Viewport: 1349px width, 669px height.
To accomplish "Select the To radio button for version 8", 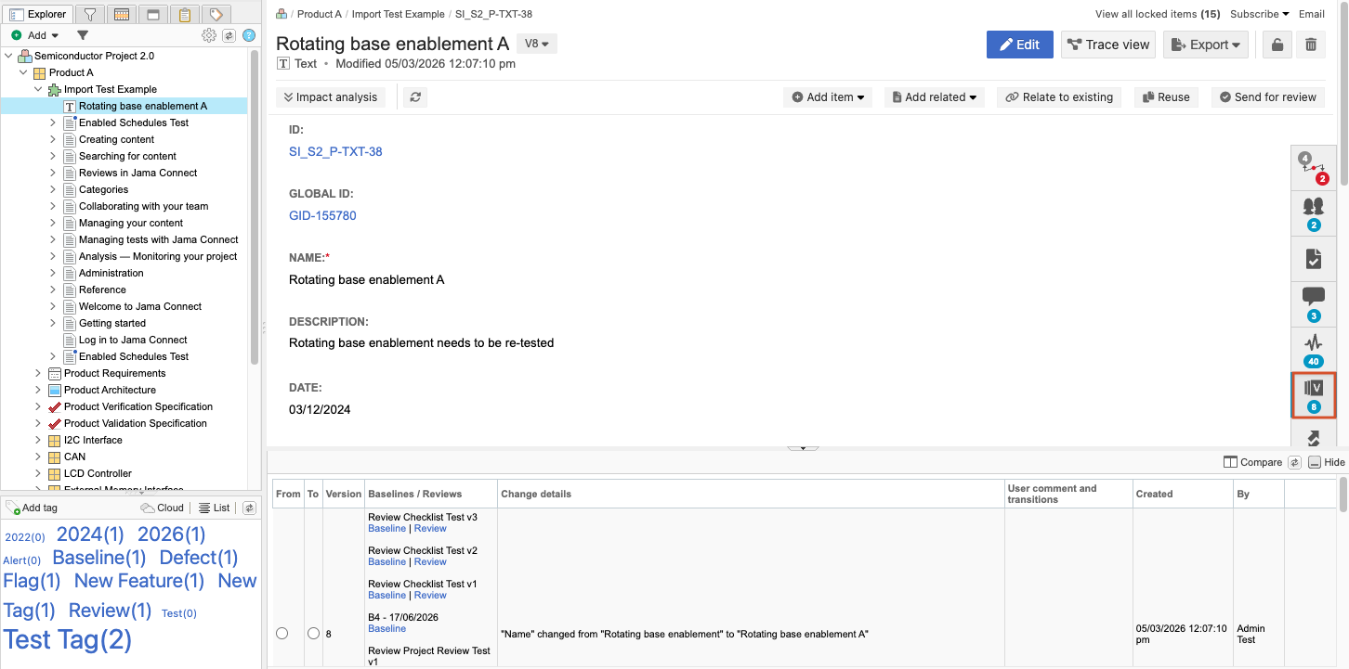I will click(x=313, y=633).
